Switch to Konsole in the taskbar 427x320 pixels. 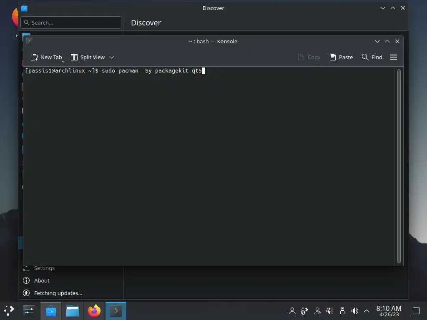coord(116,311)
